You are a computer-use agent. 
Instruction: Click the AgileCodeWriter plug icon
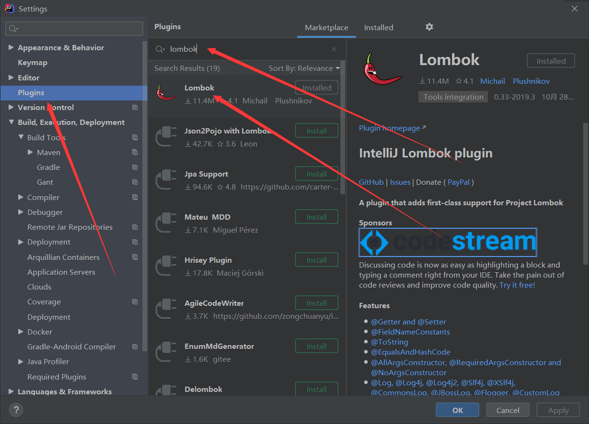[x=166, y=308]
